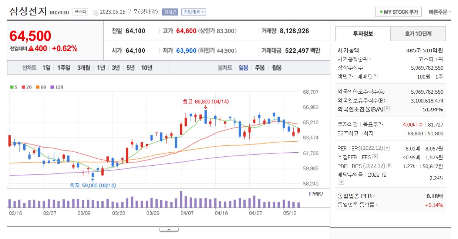This screenshot has height=239, width=458.
Task: Open help icon beside 외국인소진율(B/A)
Action: point(387,109)
